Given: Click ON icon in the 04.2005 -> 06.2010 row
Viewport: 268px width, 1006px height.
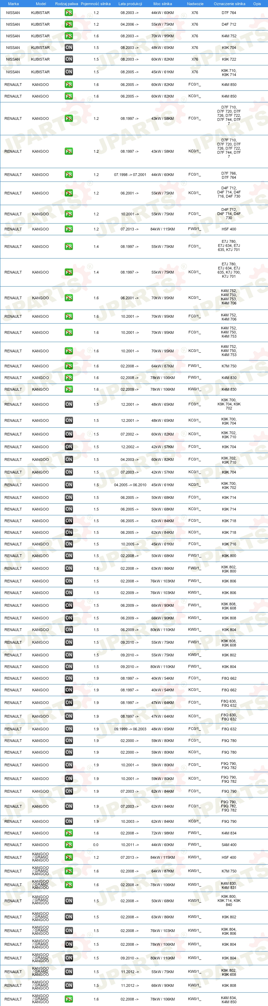Looking at the screenshot, I should (x=69, y=485).
